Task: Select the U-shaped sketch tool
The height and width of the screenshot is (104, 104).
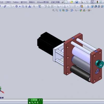Action: [x=26, y=6]
